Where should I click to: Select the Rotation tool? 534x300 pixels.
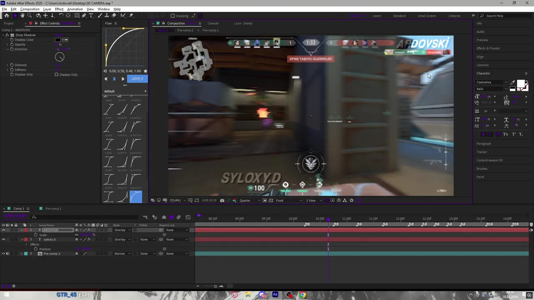click(x=61, y=15)
